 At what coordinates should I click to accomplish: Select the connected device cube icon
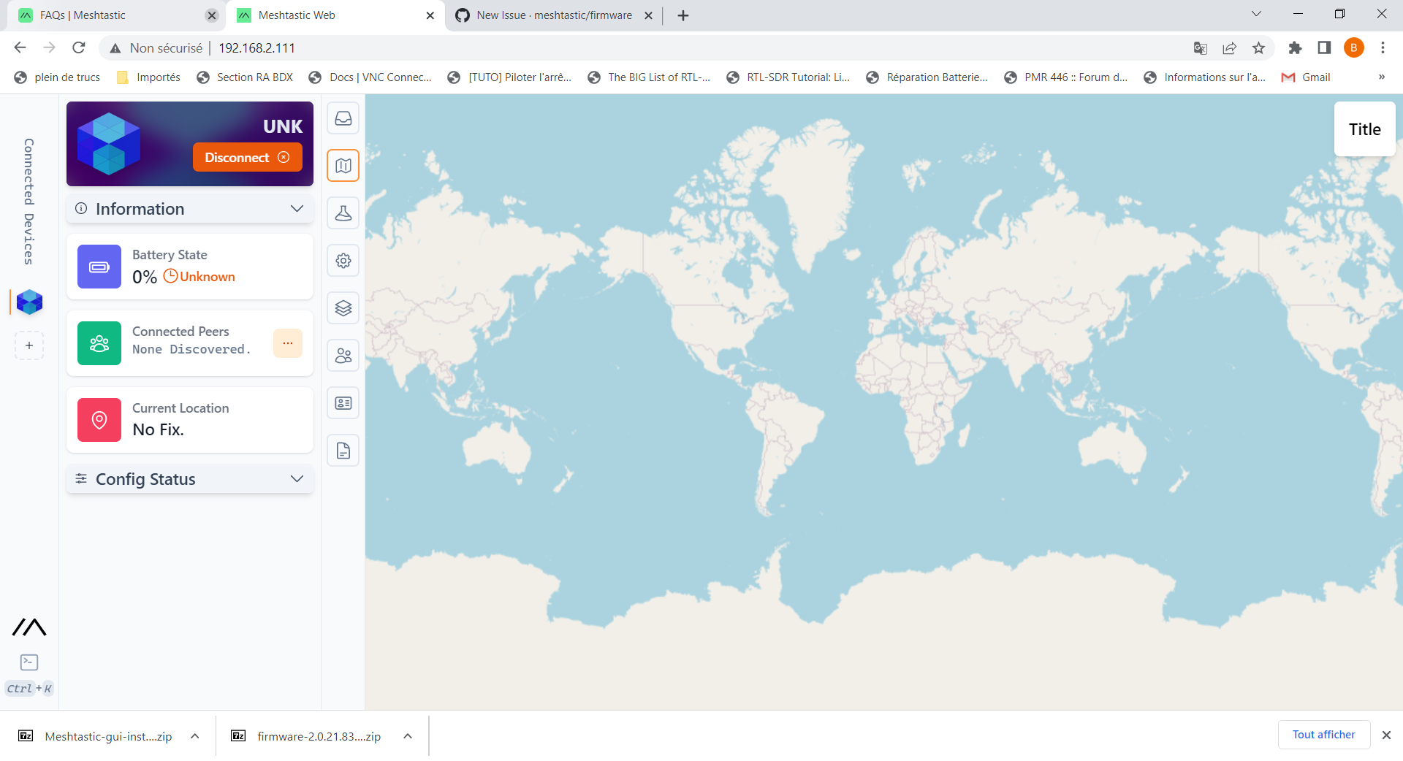(29, 302)
